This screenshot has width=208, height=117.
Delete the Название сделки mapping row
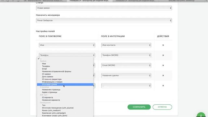pyautogui.click(x=163, y=75)
